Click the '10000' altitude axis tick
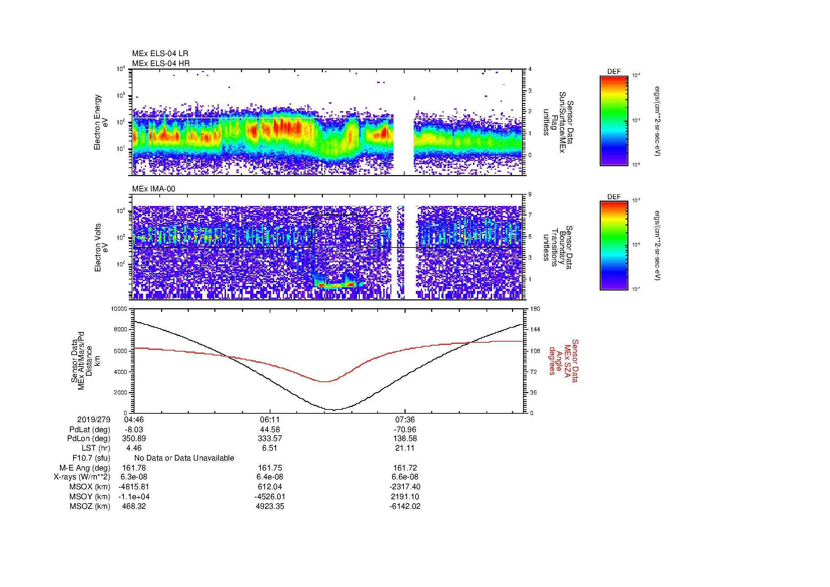830x587 pixels. [120, 309]
